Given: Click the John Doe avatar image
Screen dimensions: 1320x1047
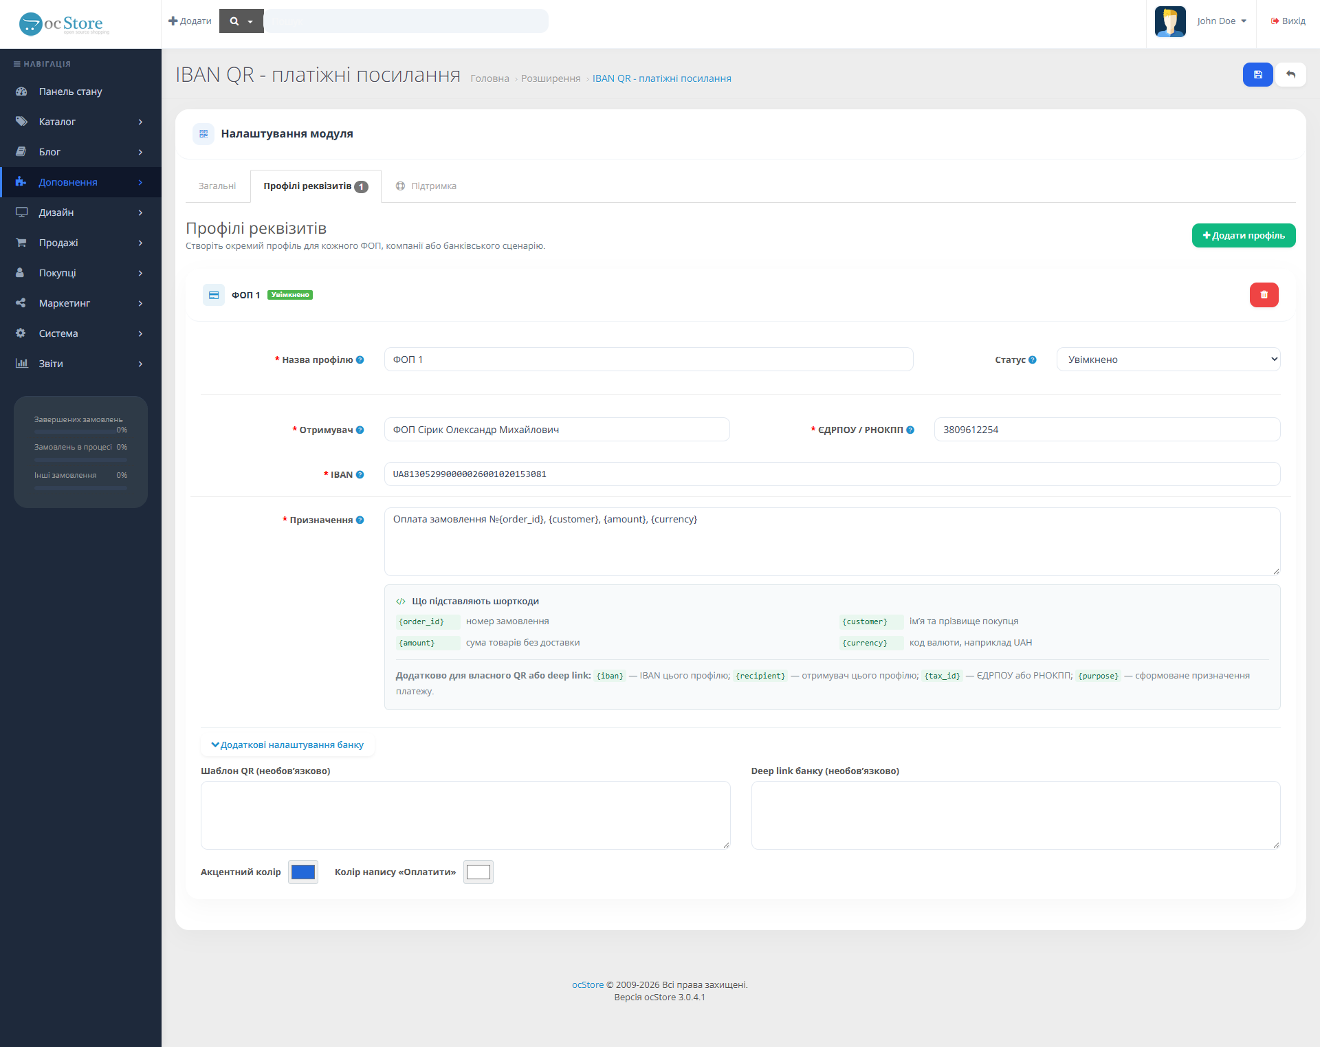Looking at the screenshot, I should pyautogui.click(x=1170, y=21).
